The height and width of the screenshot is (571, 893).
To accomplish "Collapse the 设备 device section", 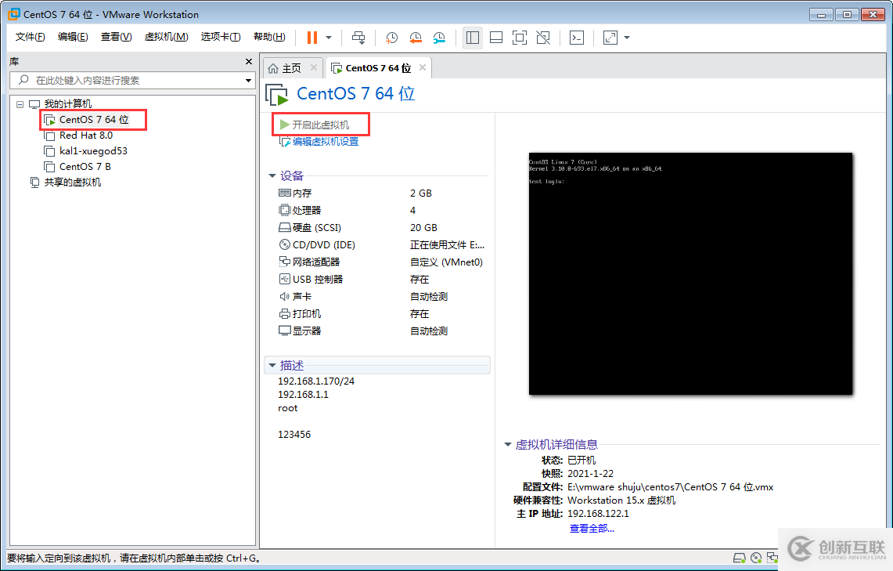I will (273, 175).
